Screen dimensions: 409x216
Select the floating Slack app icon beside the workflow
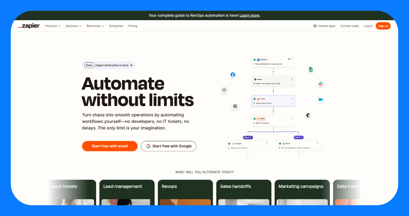pos(320,84)
